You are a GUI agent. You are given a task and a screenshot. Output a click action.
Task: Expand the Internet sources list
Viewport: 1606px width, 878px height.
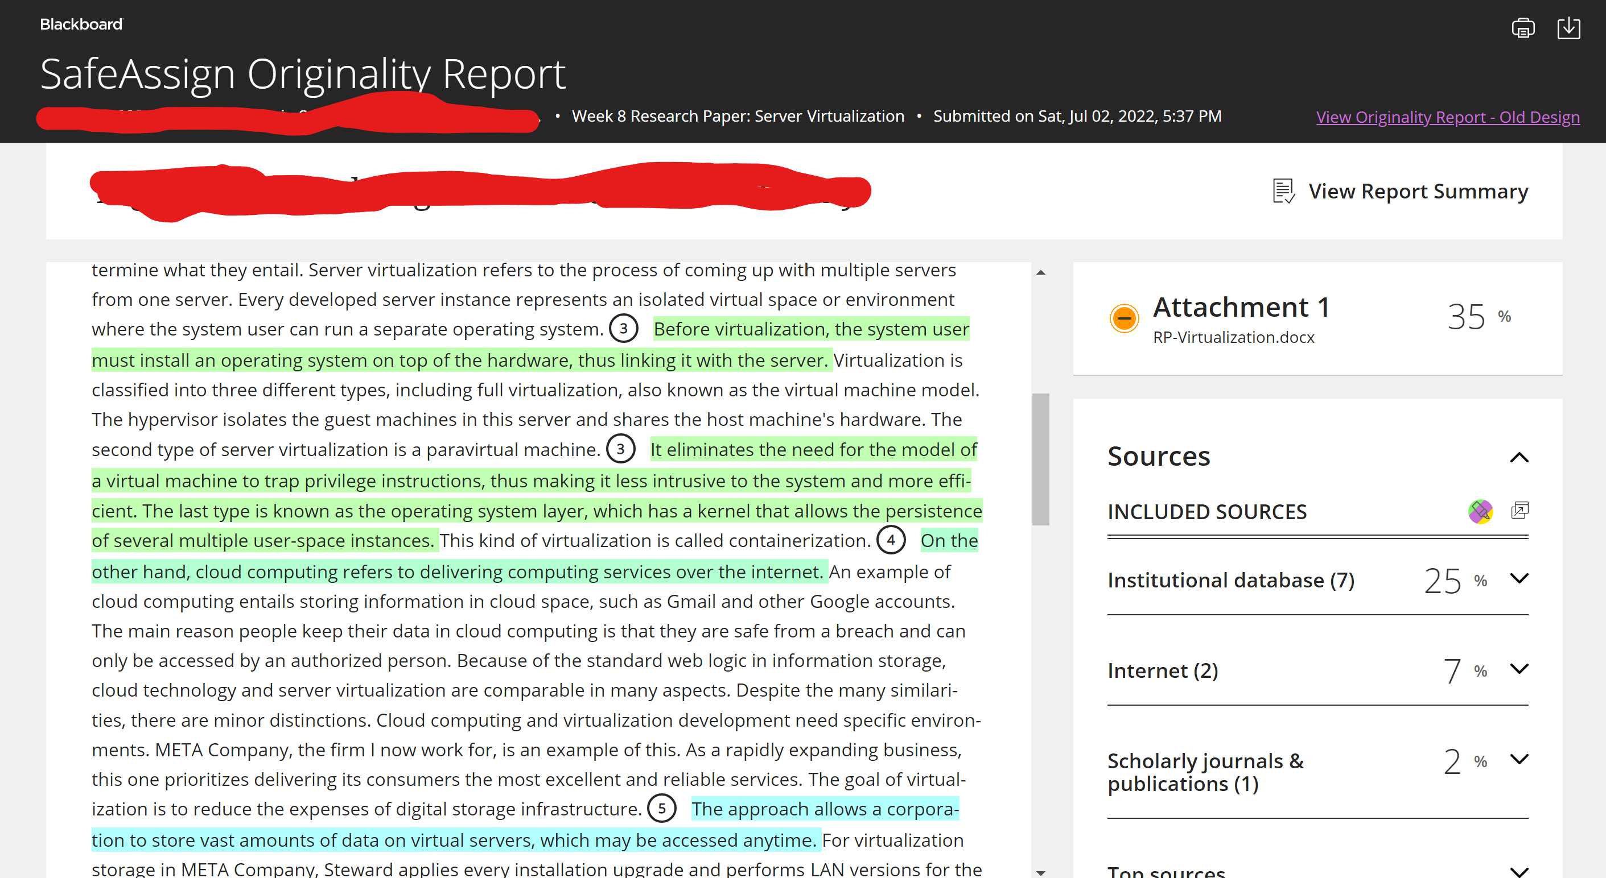point(1519,669)
